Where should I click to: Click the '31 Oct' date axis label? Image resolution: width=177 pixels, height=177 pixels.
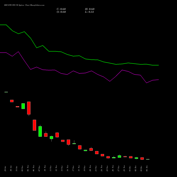(x=17, y=169)
